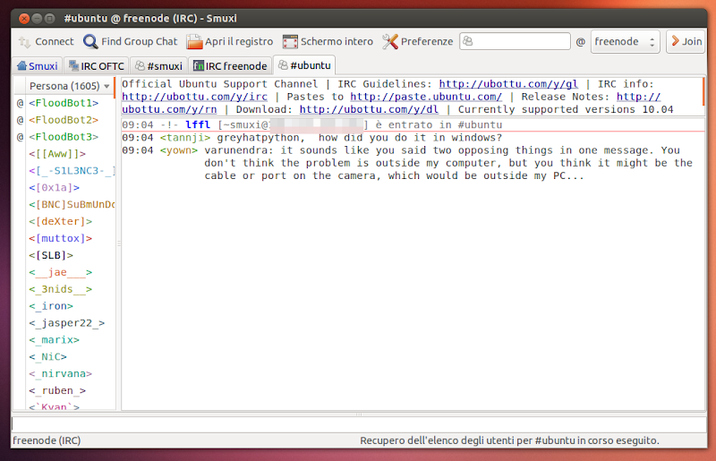The image size is (716, 461).
Task: Open the ubottu.com/y/rn release notes link
Action: coord(169,109)
